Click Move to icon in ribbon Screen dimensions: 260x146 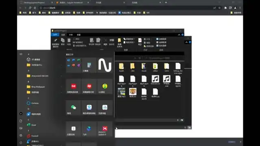(x=91, y=41)
